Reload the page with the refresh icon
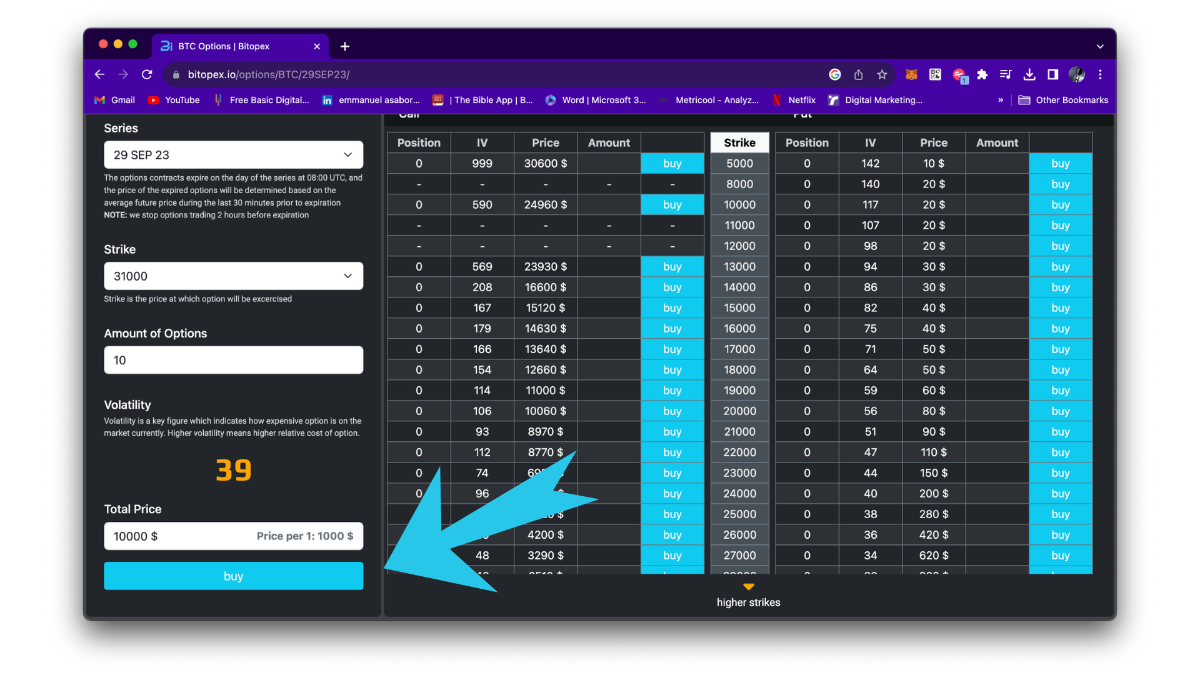The image size is (1200, 675). [x=147, y=74]
